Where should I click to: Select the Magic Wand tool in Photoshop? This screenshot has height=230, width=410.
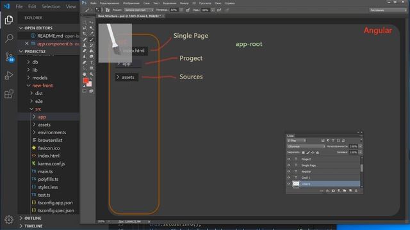click(91, 28)
